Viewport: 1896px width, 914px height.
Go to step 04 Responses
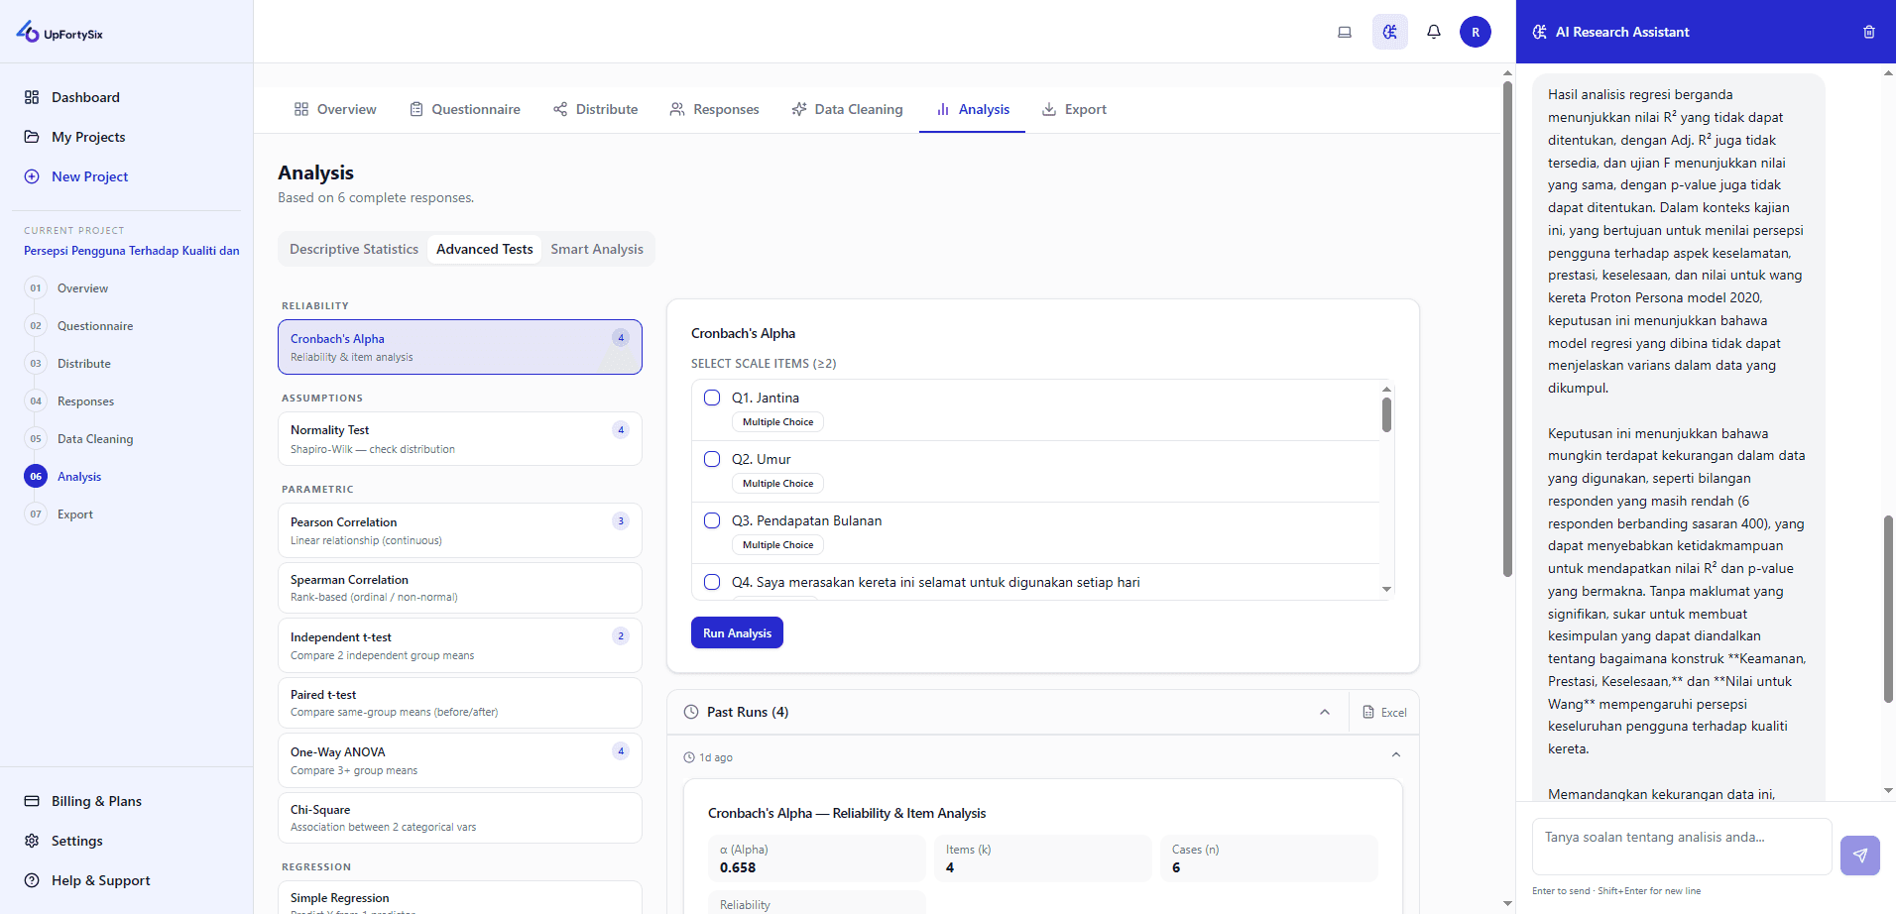[69, 401]
